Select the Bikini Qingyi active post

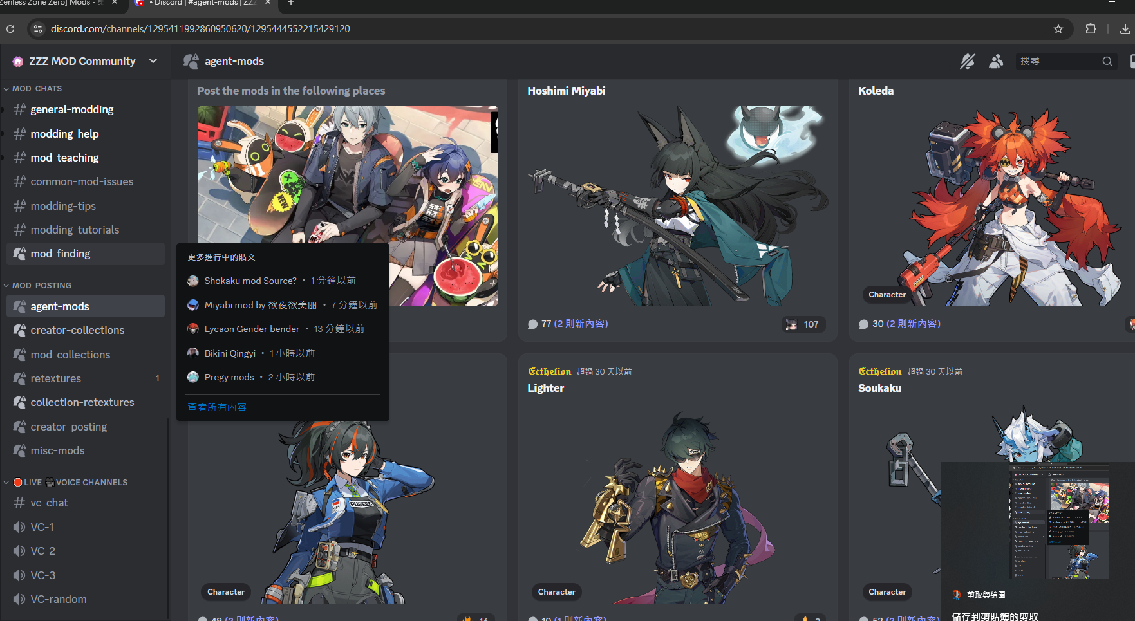230,353
